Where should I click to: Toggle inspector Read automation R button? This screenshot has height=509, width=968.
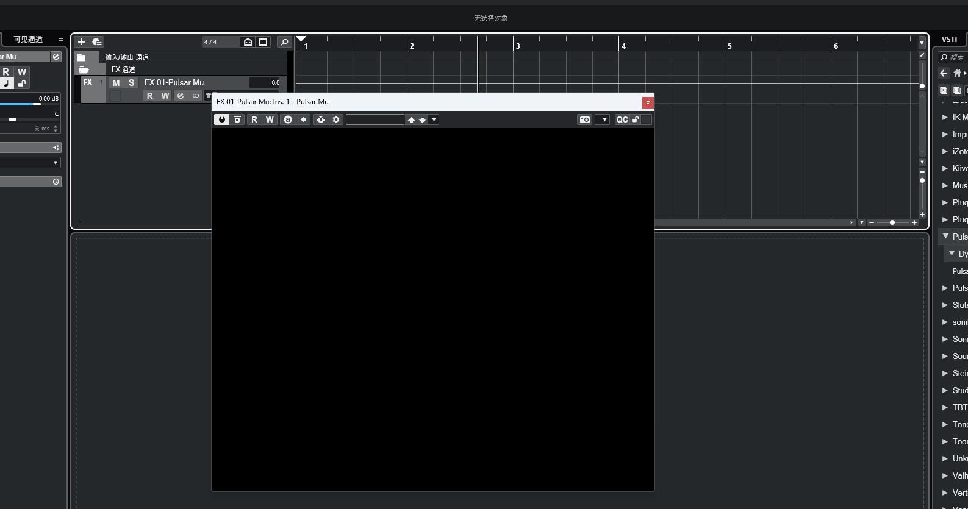tap(6, 72)
